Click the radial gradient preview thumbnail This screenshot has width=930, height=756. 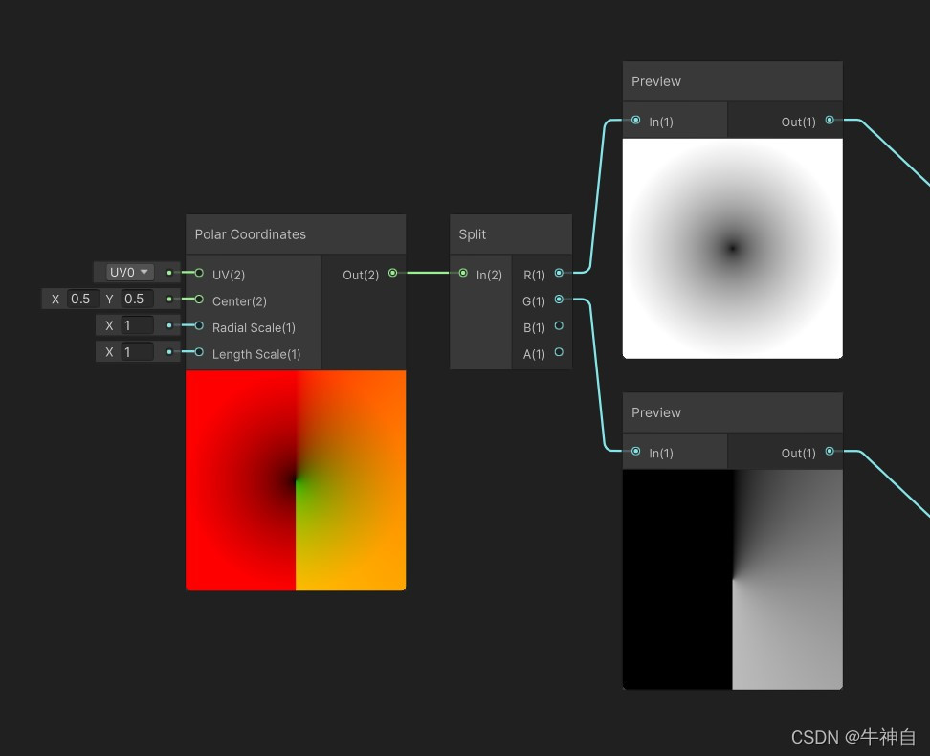coord(733,249)
